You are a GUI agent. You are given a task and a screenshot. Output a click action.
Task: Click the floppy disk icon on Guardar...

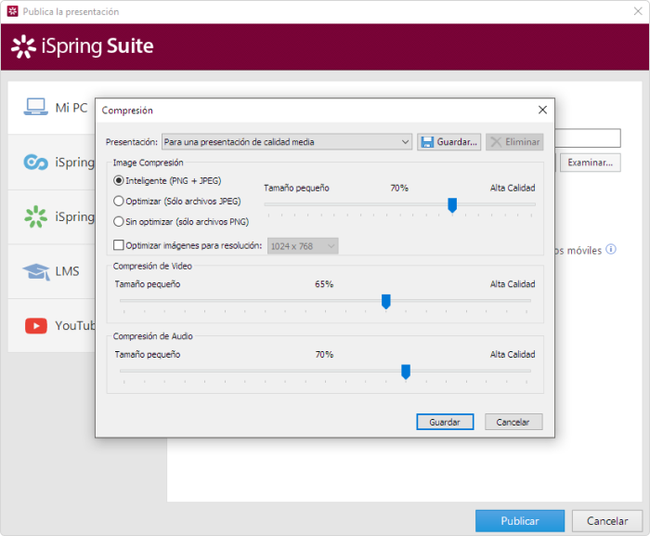(427, 142)
